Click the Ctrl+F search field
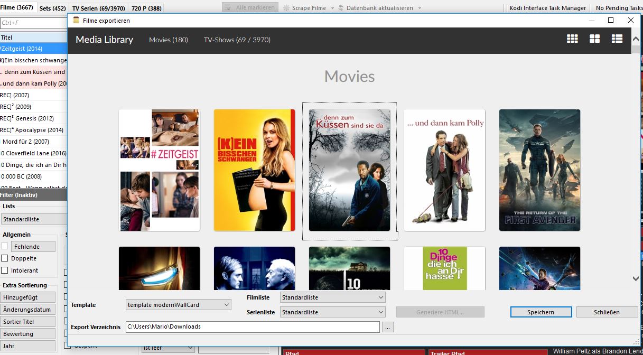This screenshot has height=355, width=643. point(34,23)
